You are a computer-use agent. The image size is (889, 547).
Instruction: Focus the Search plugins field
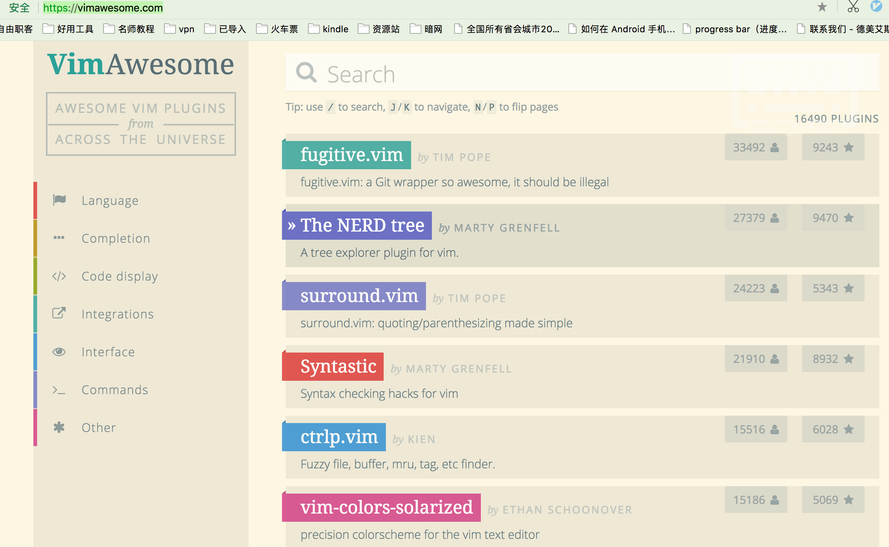click(582, 72)
